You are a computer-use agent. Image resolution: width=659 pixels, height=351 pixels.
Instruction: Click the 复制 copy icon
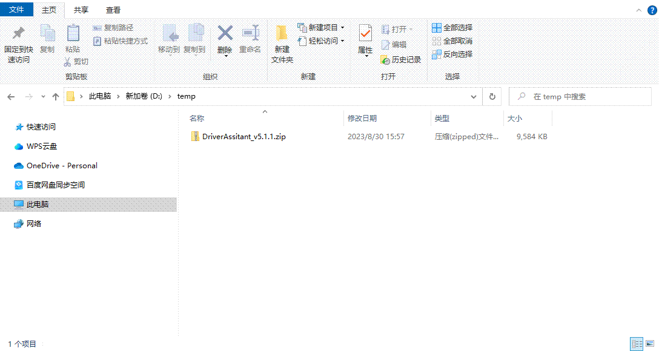(47, 33)
